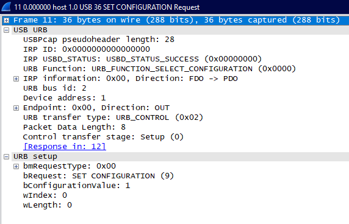Select the bConfigurationValue field
Viewport: 349px width, 224px height.
76,186
